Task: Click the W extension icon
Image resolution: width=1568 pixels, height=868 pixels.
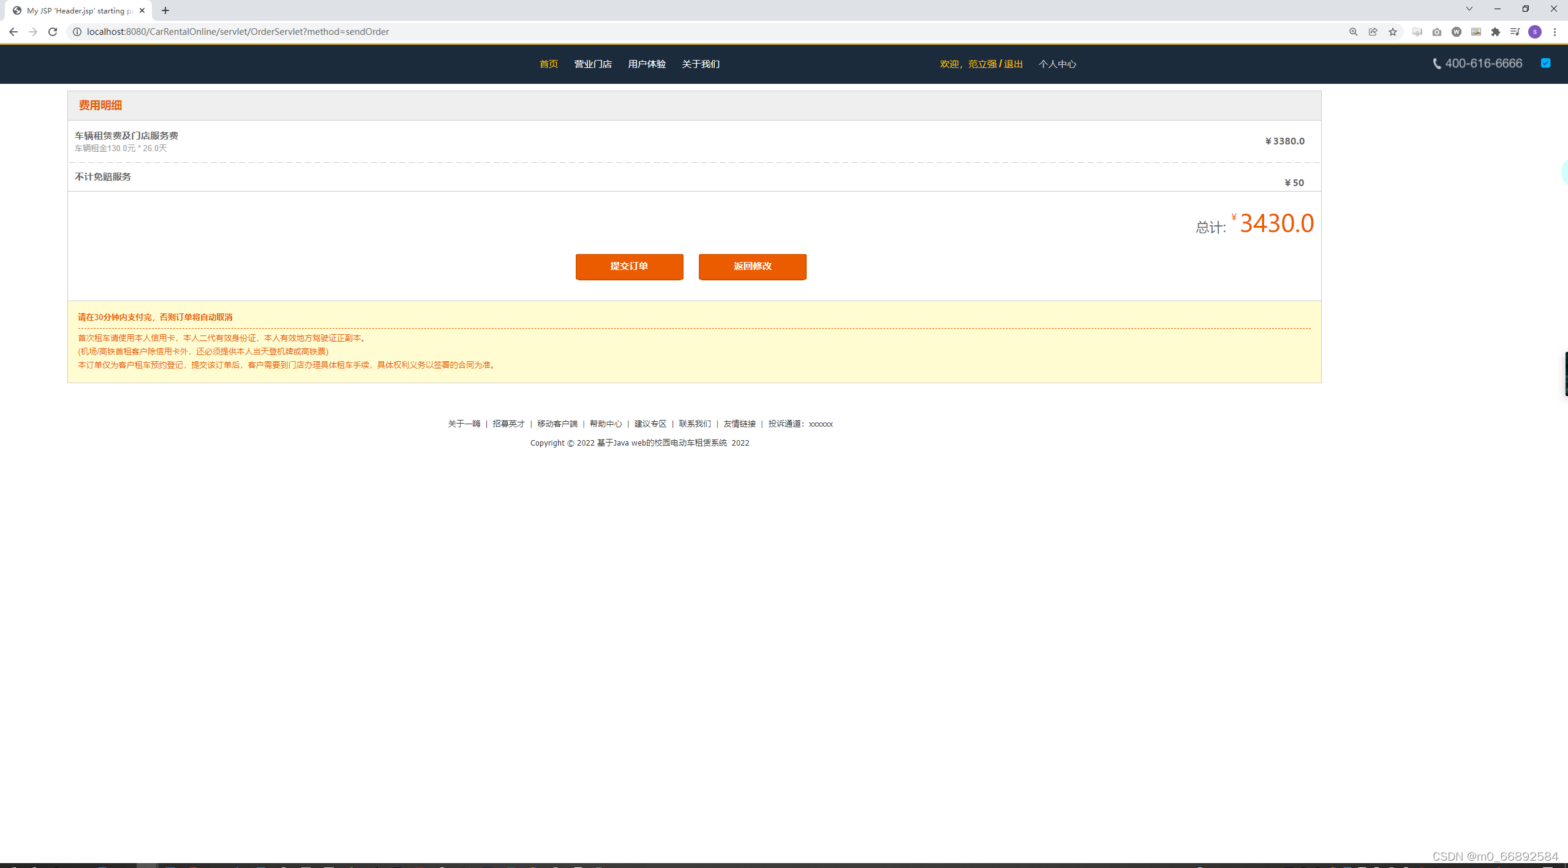Action: (x=1457, y=32)
